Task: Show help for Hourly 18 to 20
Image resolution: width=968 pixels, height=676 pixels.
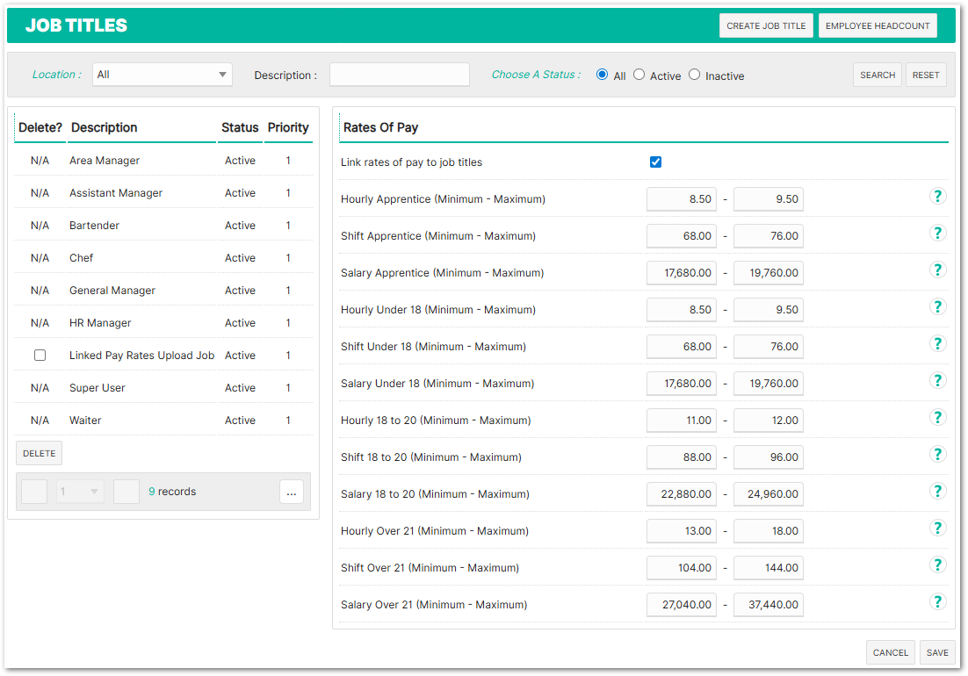Action: pyautogui.click(x=937, y=418)
